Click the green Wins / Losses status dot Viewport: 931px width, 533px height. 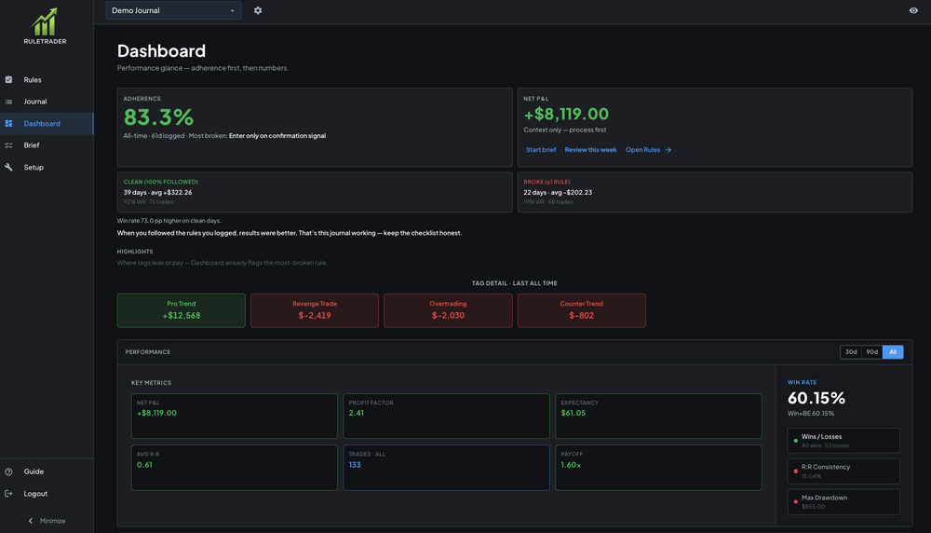coord(796,441)
